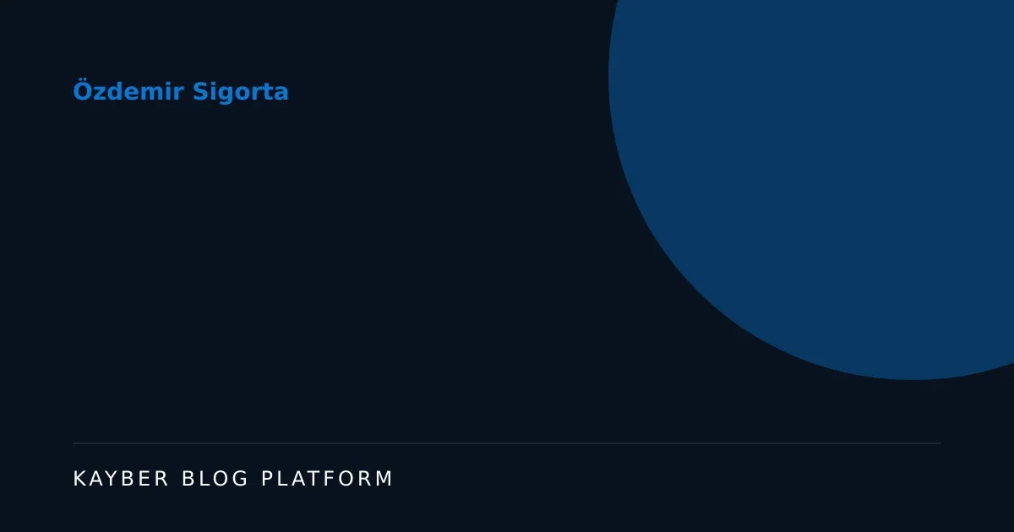The width and height of the screenshot is (1014, 532).
Task: Click the left end of the divider line
Action: point(74,443)
